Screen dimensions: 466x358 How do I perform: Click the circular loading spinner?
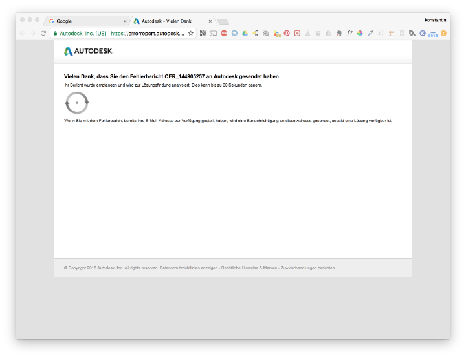click(x=76, y=103)
